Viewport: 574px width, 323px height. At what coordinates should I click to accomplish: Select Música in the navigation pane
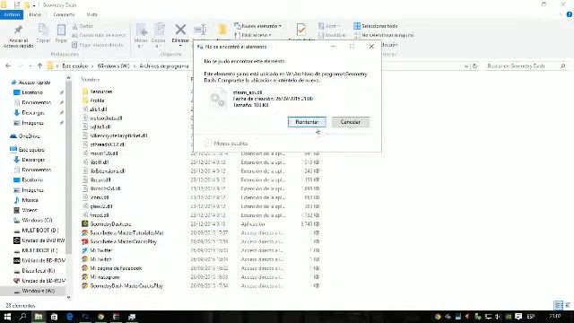click(x=26, y=200)
